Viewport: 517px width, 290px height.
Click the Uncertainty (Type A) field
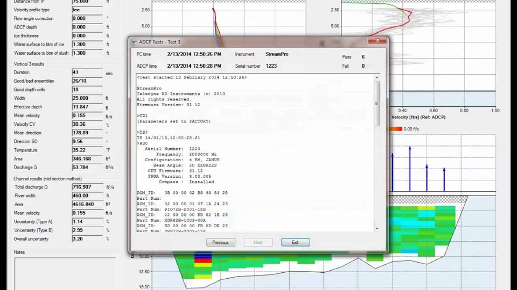coord(87,222)
